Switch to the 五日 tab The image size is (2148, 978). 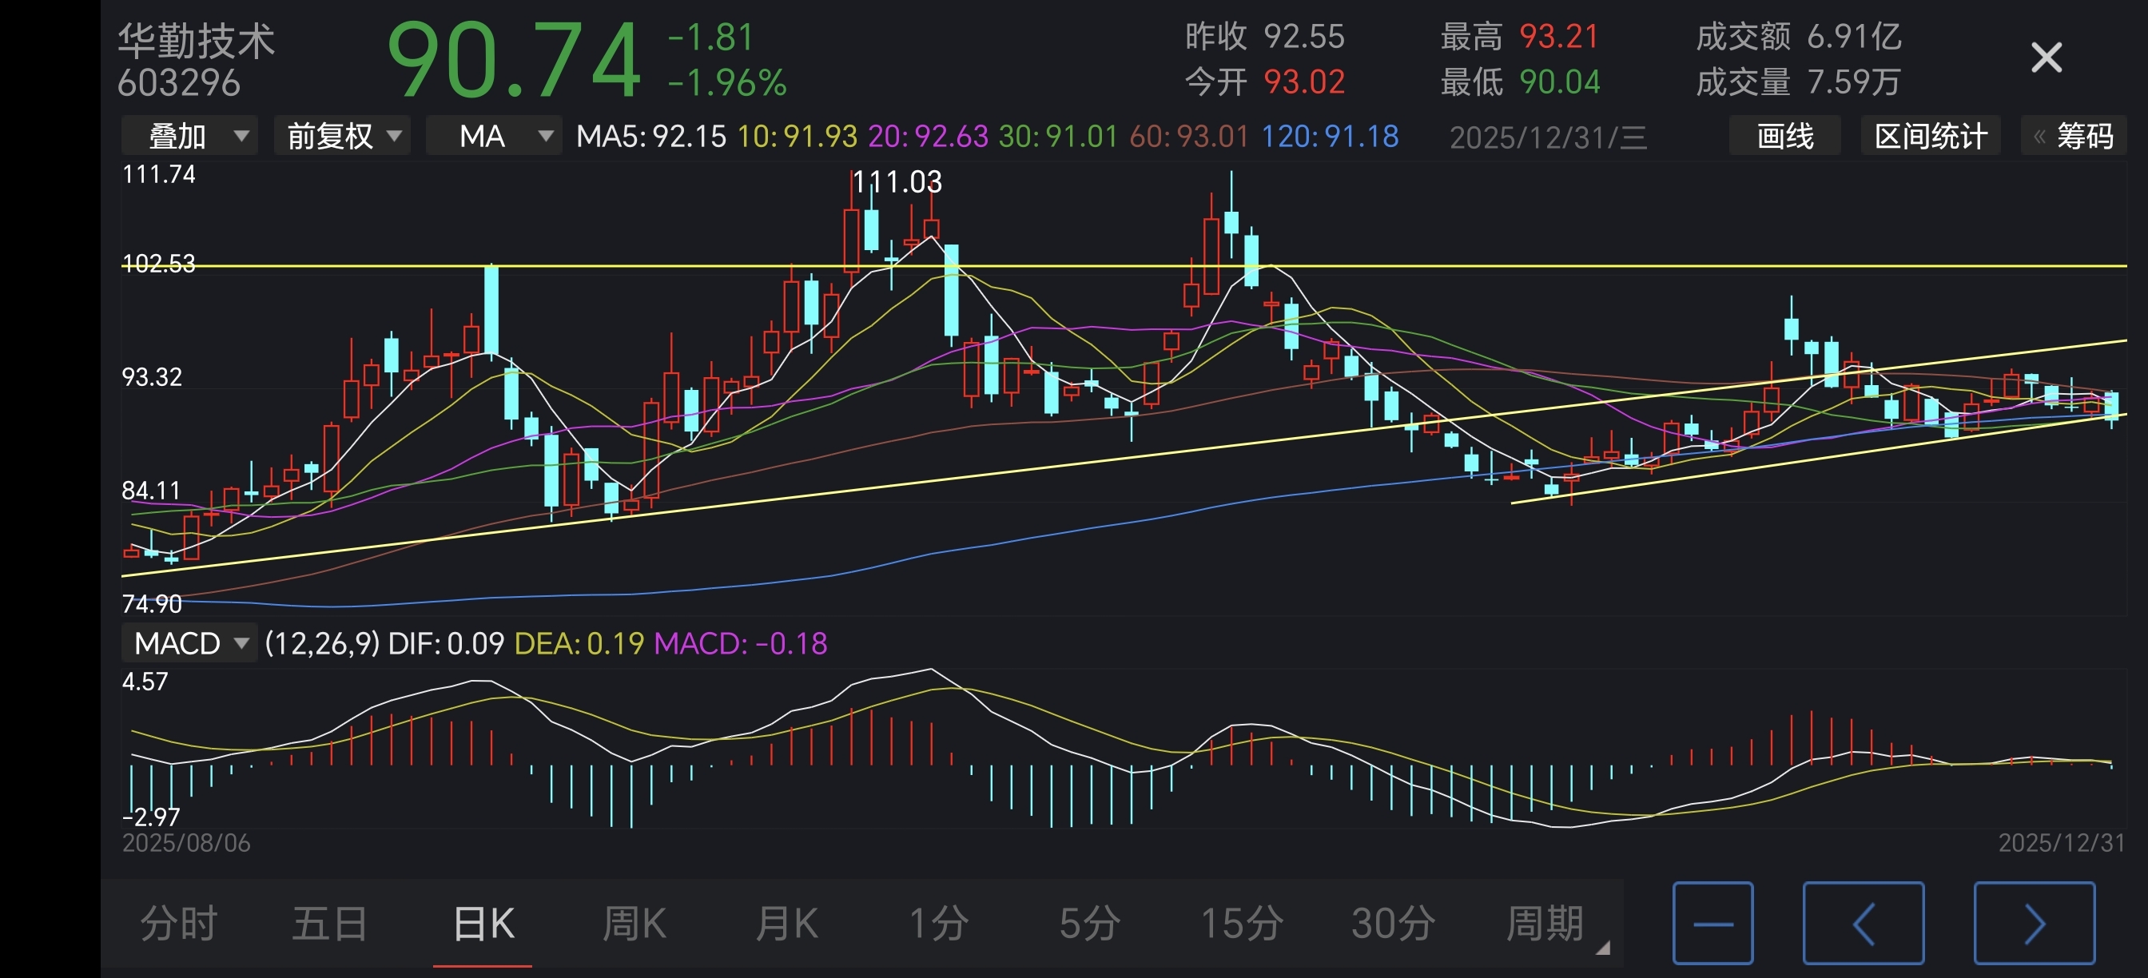(x=330, y=923)
